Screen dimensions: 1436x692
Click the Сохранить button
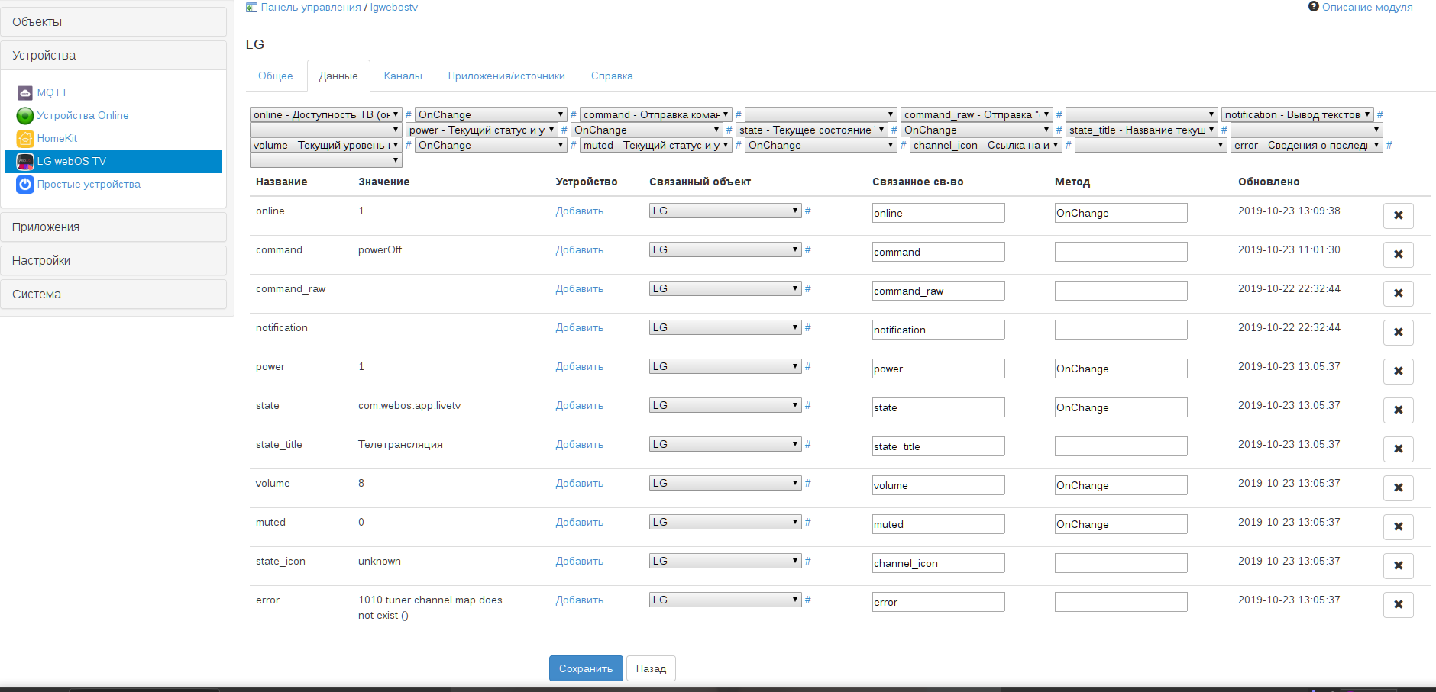pyautogui.click(x=586, y=668)
